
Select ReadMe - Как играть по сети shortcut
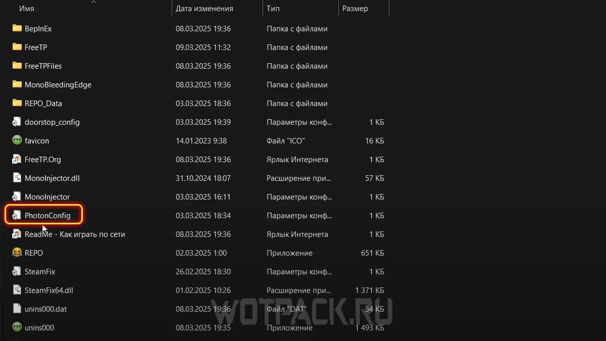point(75,234)
